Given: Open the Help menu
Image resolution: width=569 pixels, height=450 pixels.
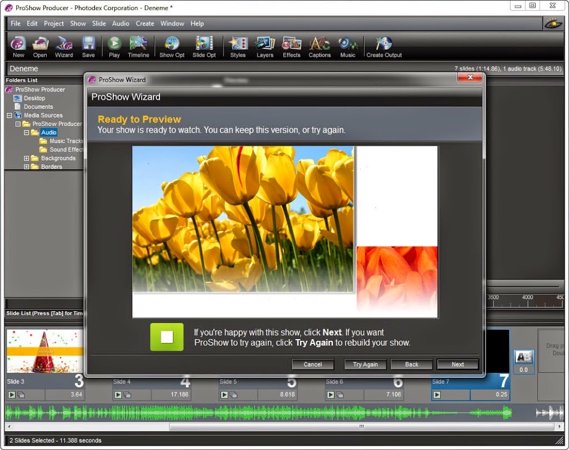Looking at the screenshot, I should 197,23.
